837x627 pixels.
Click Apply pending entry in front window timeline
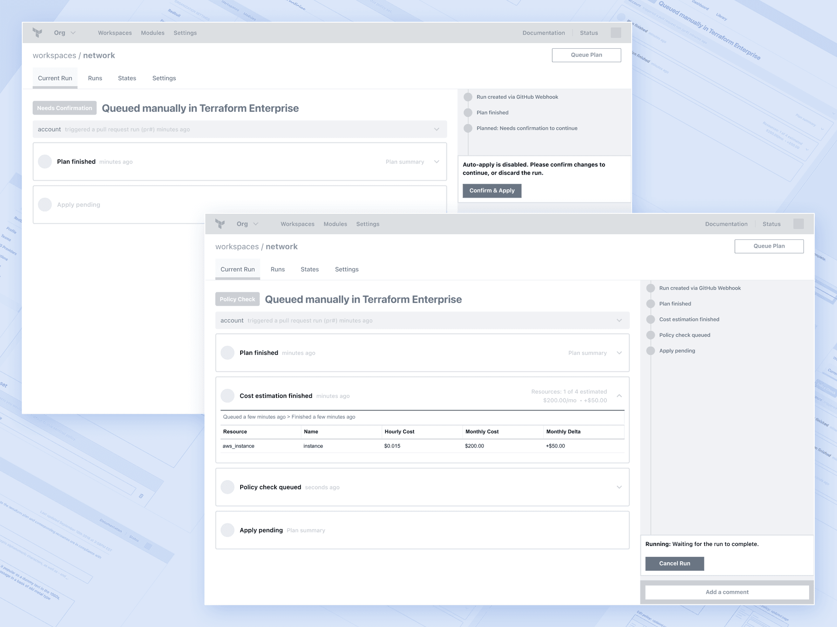pos(677,351)
